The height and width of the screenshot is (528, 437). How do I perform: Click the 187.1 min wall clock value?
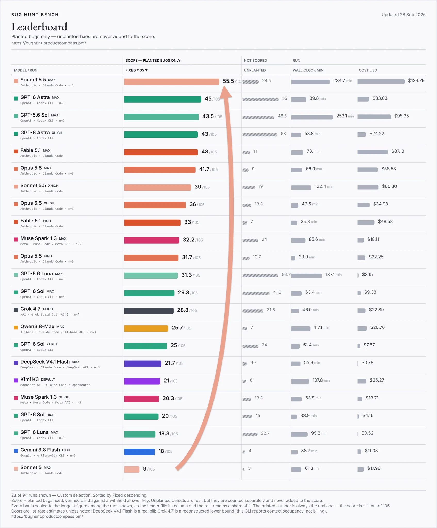[x=333, y=275]
